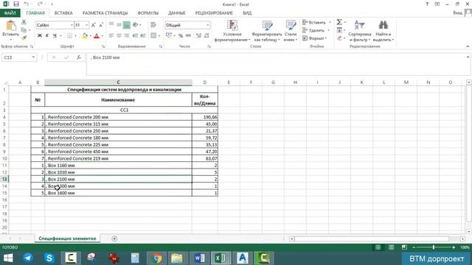Click the Comma Style (000) icon

click(189, 36)
